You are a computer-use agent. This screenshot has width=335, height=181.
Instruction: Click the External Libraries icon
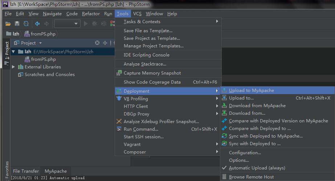(21, 67)
